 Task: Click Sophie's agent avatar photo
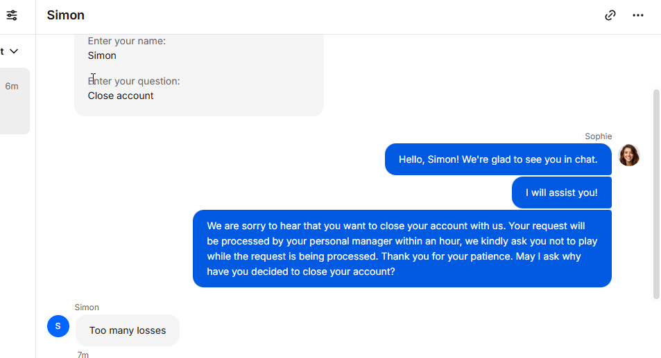pyautogui.click(x=629, y=155)
